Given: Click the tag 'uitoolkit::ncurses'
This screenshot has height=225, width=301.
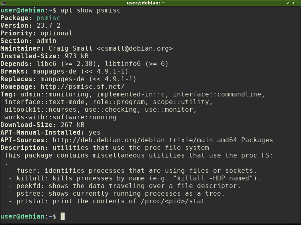Looking at the screenshot, I should 41,110.
